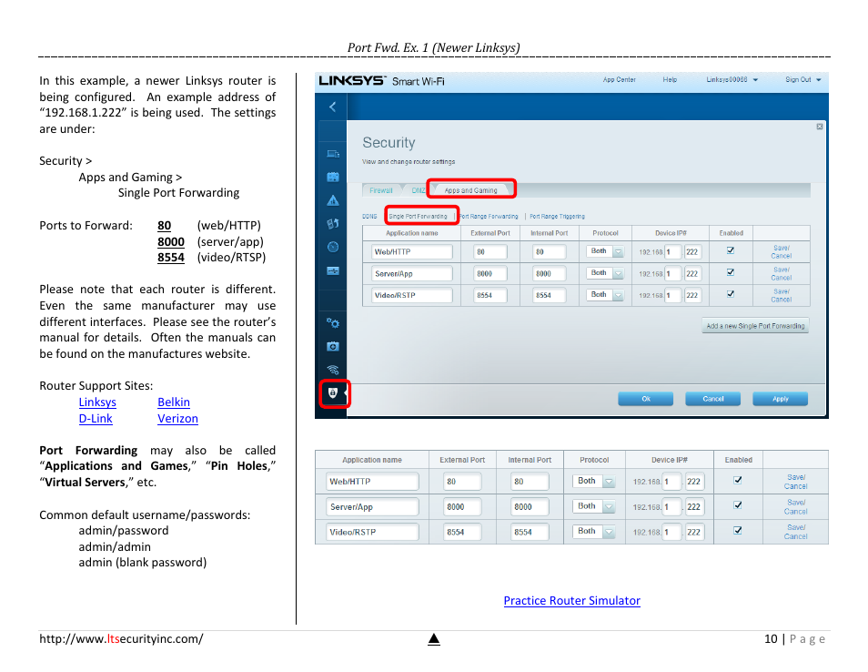The height and width of the screenshot is (672, 868).
Task: Open the Practice Router Simulator link
Action: click(571, 601)
